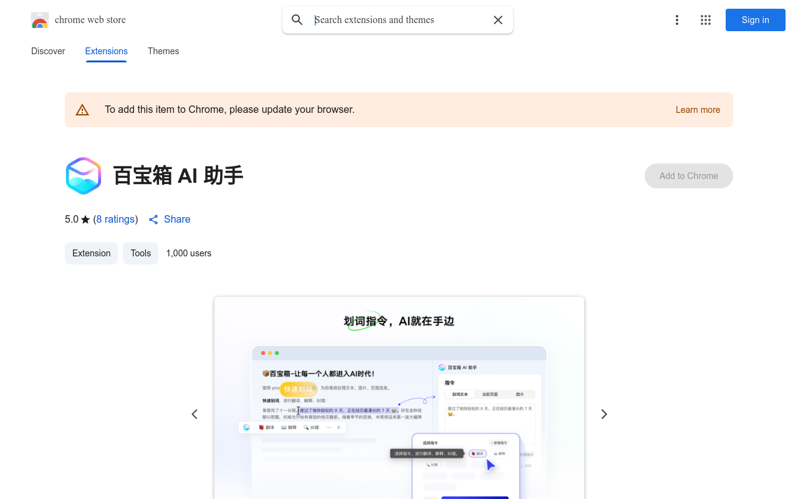The height and width of the screenshot is (499, 798).
Task: Click the 5.0 rating value
Action: tap(72, 220)
